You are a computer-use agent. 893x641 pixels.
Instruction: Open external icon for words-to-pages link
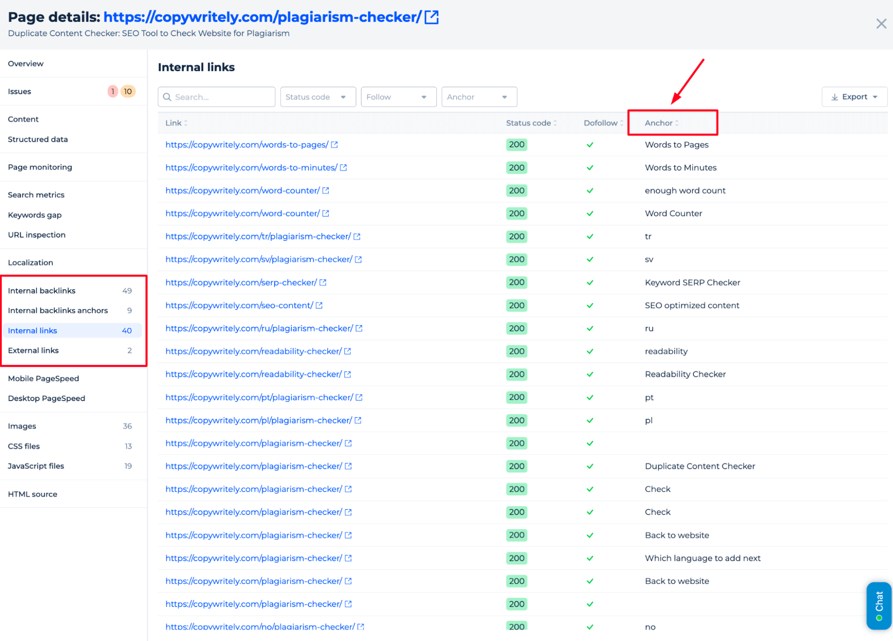tap(334, 145)
